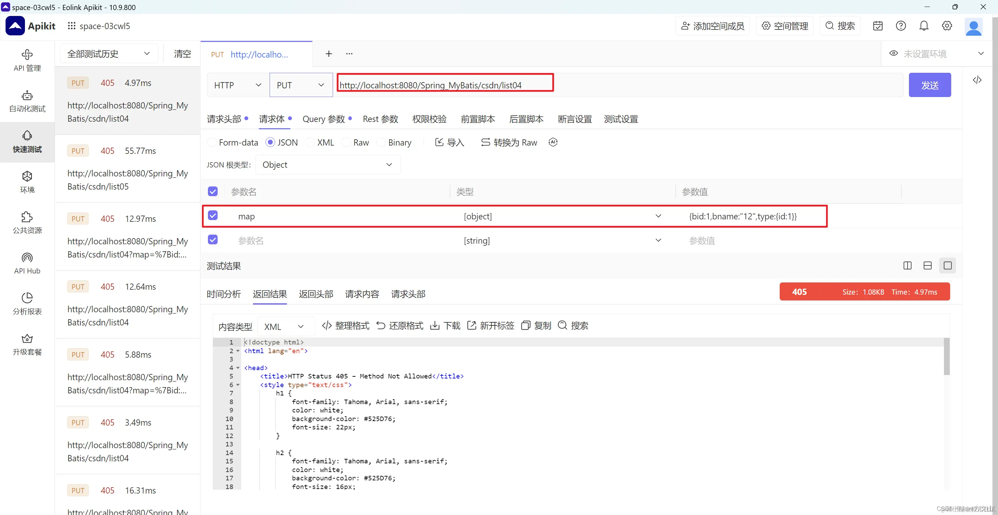
Task: Click 清空 to clear history
Action: point(183,54)
